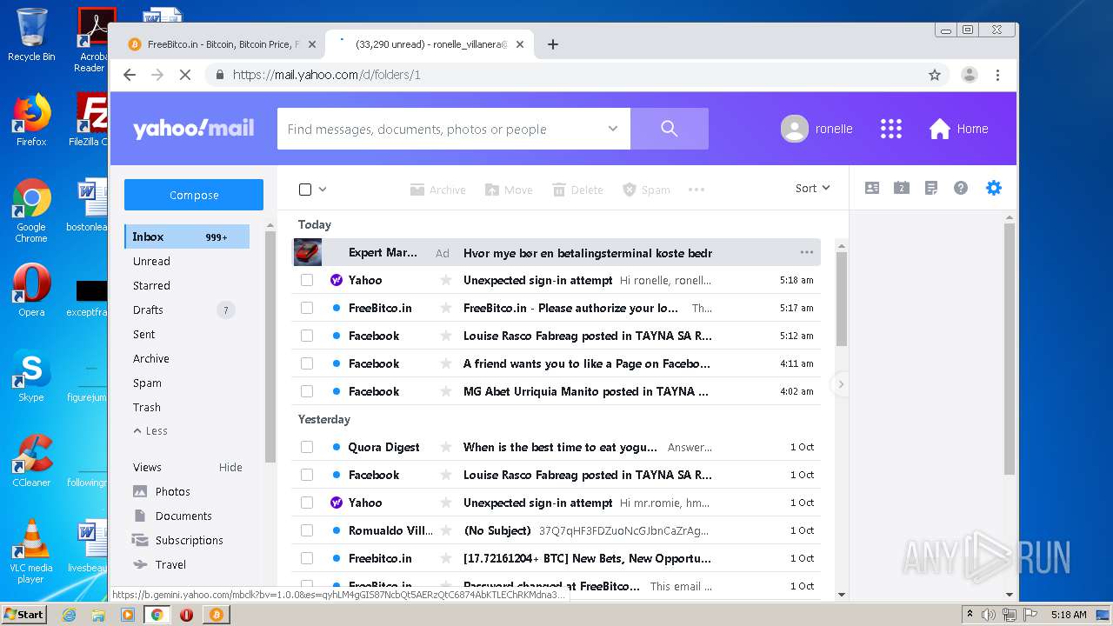Open the Inbox folder
Viewport: 1113px width, 626px height.
[187, 236]
